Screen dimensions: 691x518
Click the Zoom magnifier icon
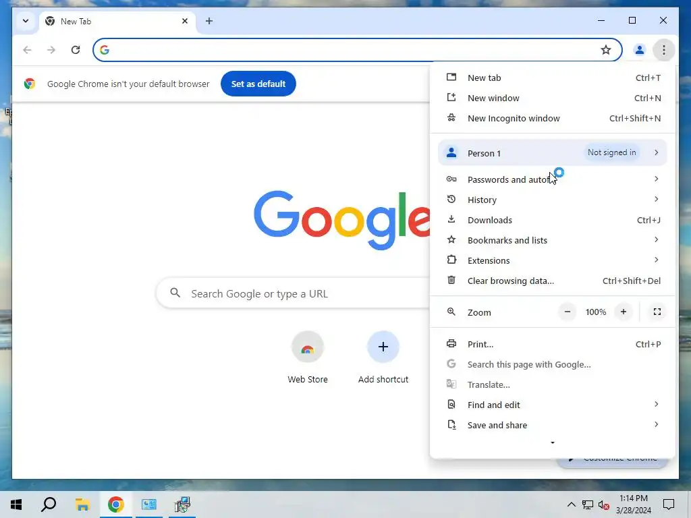point(451,312)
